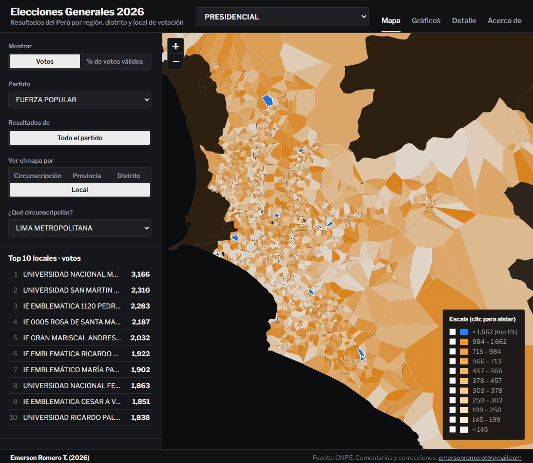Viewport: 533px width, 463px height.
Task: View the map by Provincia
Action: 87,176
